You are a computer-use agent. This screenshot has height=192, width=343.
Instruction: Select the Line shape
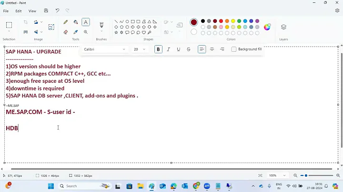pos(116,21)
